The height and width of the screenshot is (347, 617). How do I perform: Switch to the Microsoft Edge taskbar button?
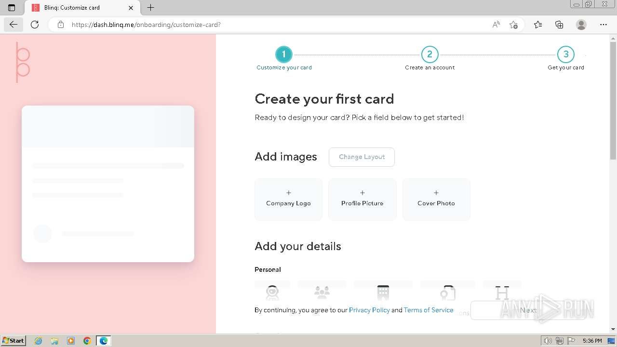pyautogui.click(x=103, y=341)
